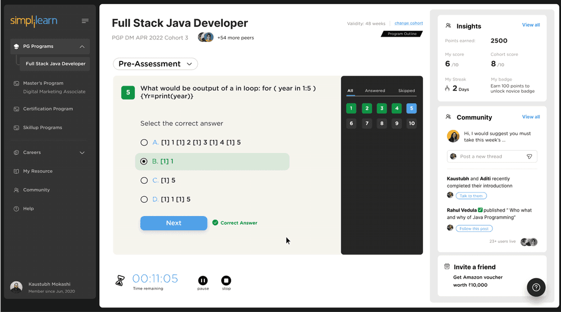This screenshot has height=312, width=561.
Task: Go to question 9
Action: pyautogui.click(x=397, y=123)
